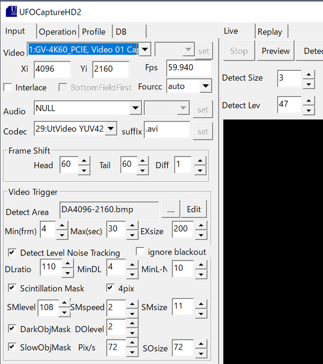Decrease the Max(sec) value
323x364 pixels.
coord(132,235)
